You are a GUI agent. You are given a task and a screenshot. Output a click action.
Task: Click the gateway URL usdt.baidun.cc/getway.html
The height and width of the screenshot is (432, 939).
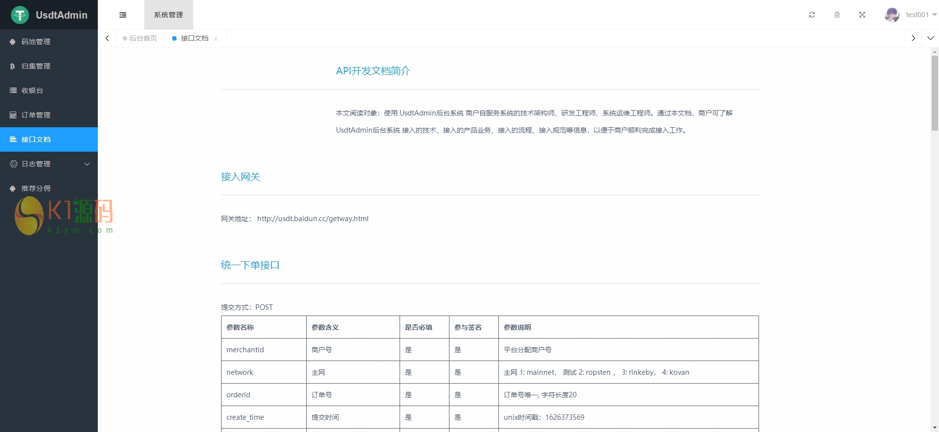click(x=313, y=219)
